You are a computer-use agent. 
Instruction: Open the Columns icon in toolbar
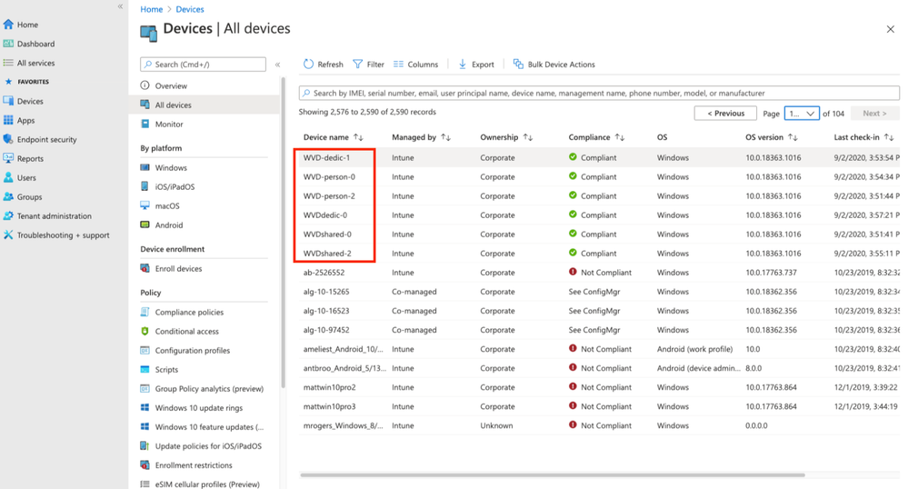398,64
